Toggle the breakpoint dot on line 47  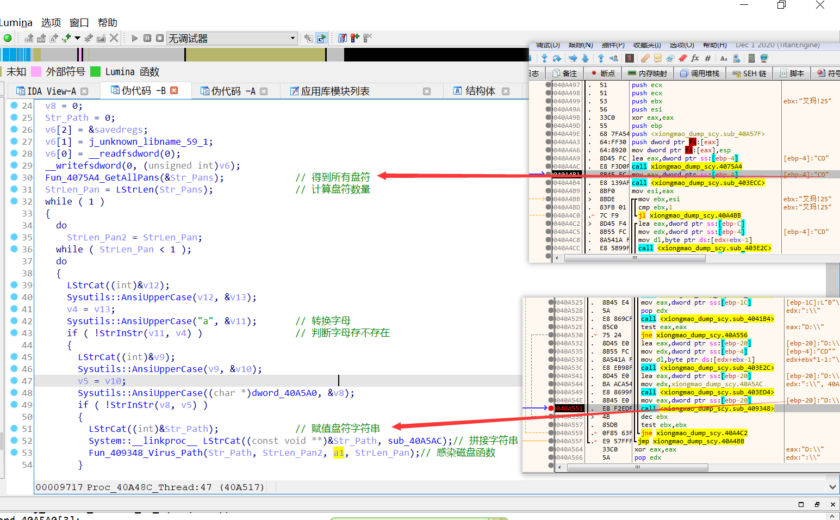click(14, 381)
